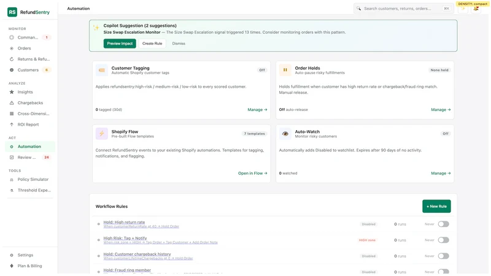Click Manage link in Customer Tagging card
This screenshot has height=276, width=491.
coord(257,110)
